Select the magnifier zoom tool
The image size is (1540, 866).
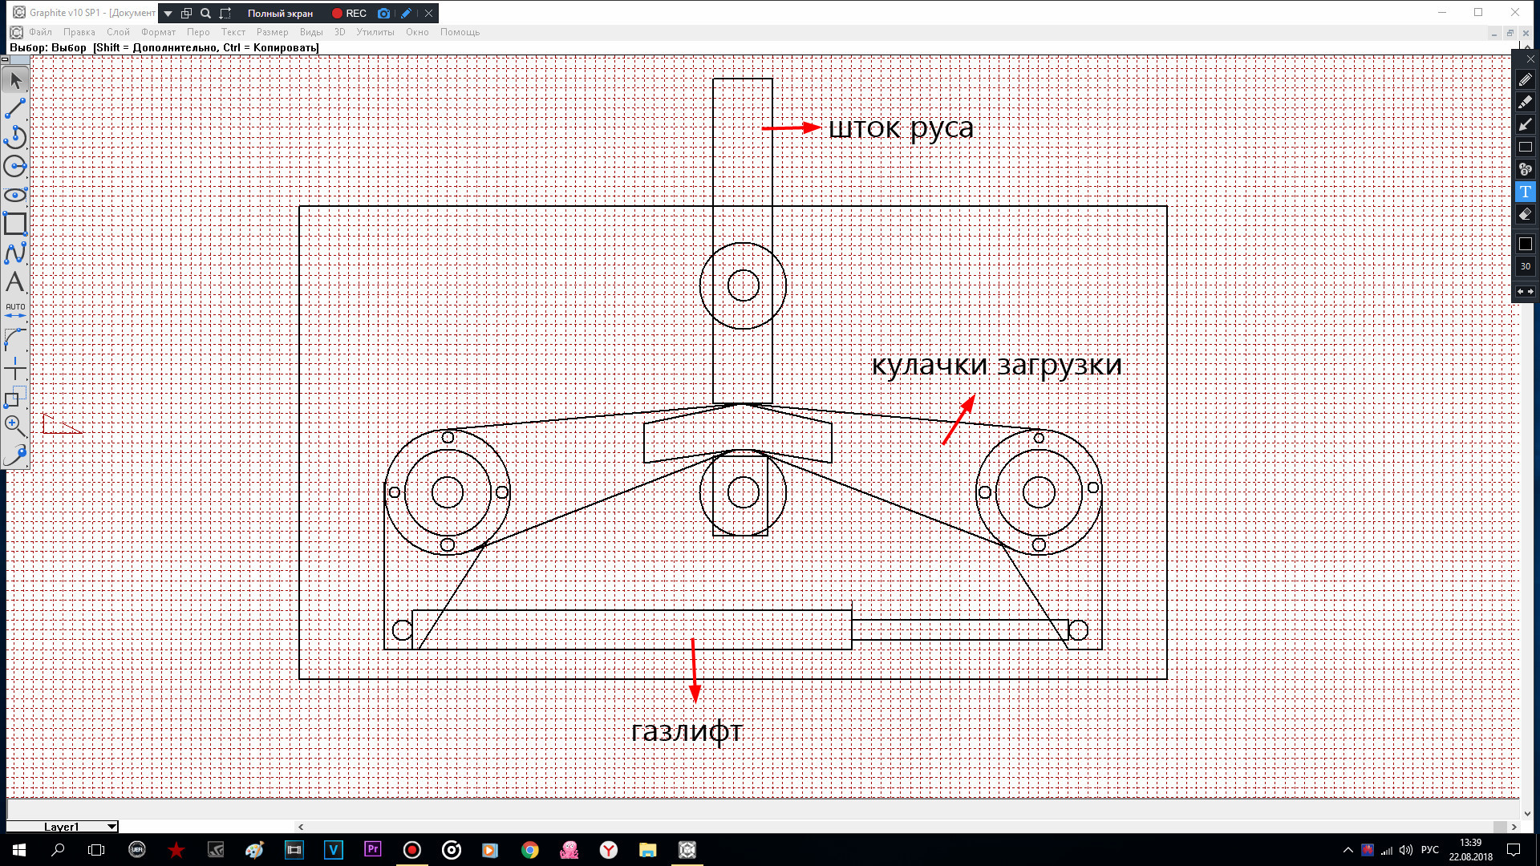pos(14,425)
